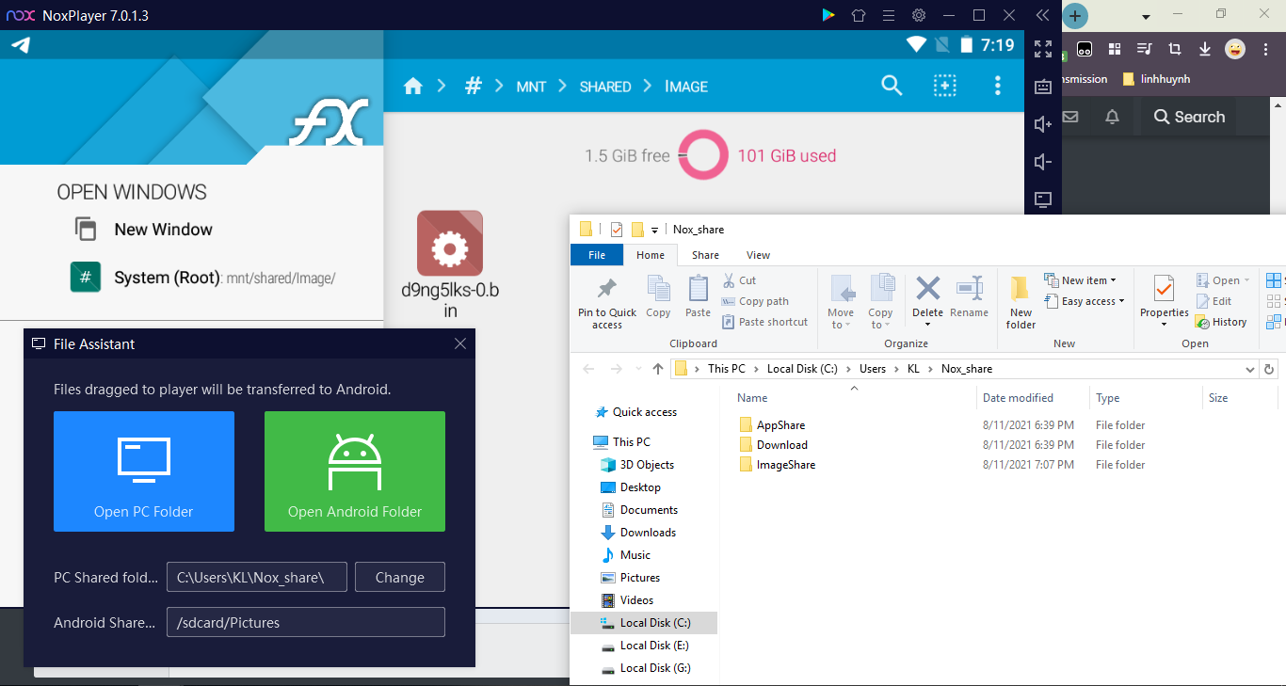This screenshot has width=1286, height=686.
Task: Search files in FX File Explorer
Action: pyautogui.click(x=892, y=86)
